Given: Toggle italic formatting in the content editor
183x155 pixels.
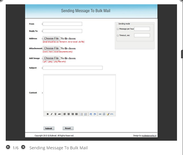Looking at the screenshot, I should (51, 114).
